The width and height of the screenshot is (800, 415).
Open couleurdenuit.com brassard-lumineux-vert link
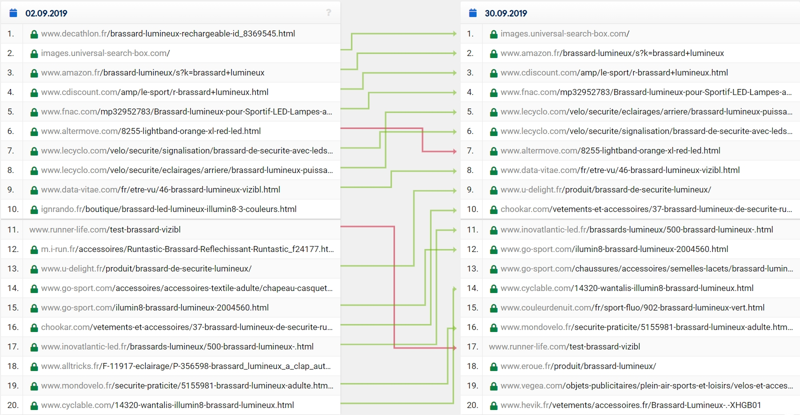633,307
